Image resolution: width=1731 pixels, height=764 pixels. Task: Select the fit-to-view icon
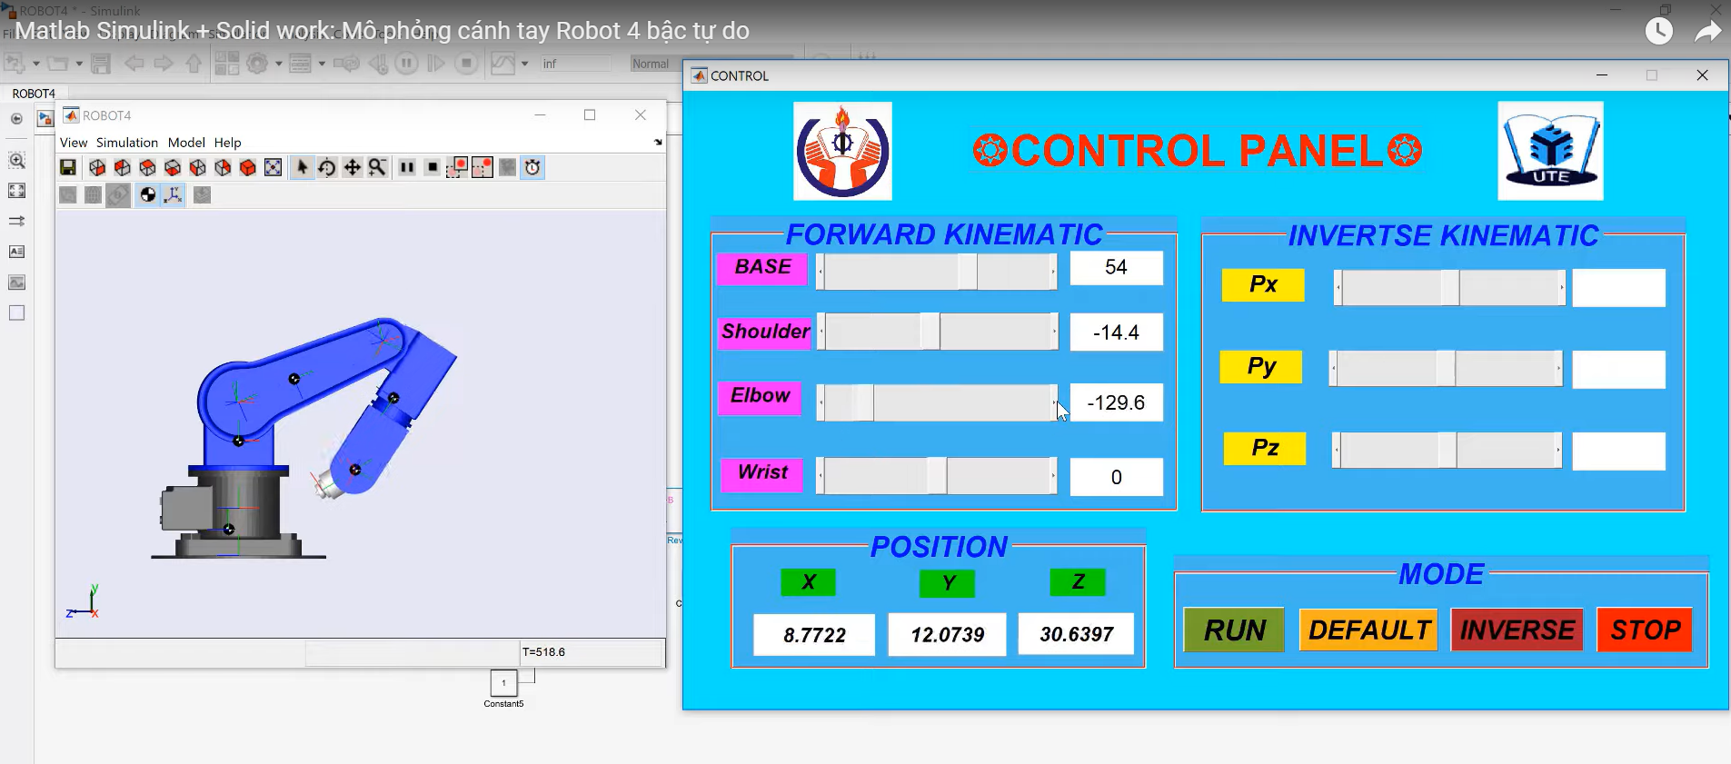point(273,167)
